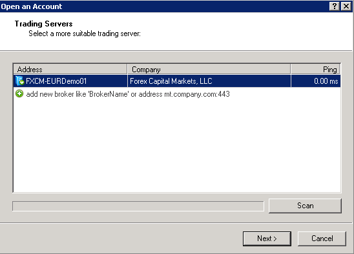Proceed with the Next button
Screen dimensions: 354x254
coord(267,239)
